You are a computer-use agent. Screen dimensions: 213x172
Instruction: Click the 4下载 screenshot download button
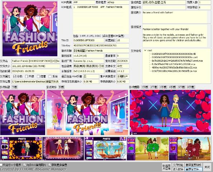(x=172, y=87)
